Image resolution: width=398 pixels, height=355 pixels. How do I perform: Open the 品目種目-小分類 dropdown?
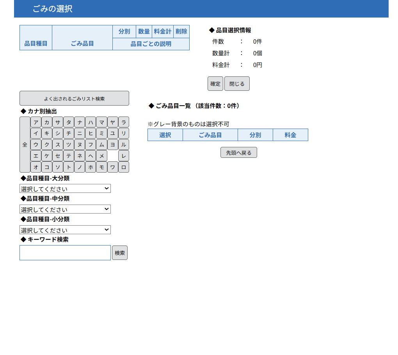pos(65,230)
